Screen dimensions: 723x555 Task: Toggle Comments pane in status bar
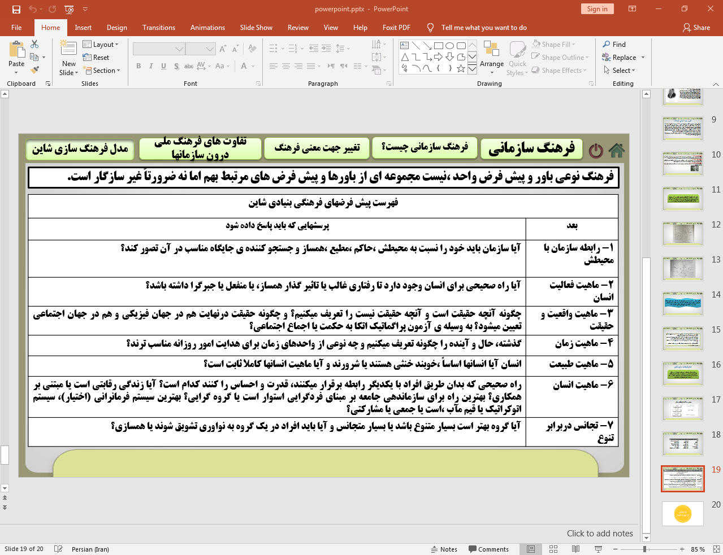tap(488, 549)
